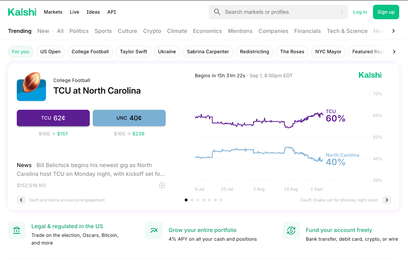
Task: Advance to next carousel slide arrow
Action: (x=387, y=200)
